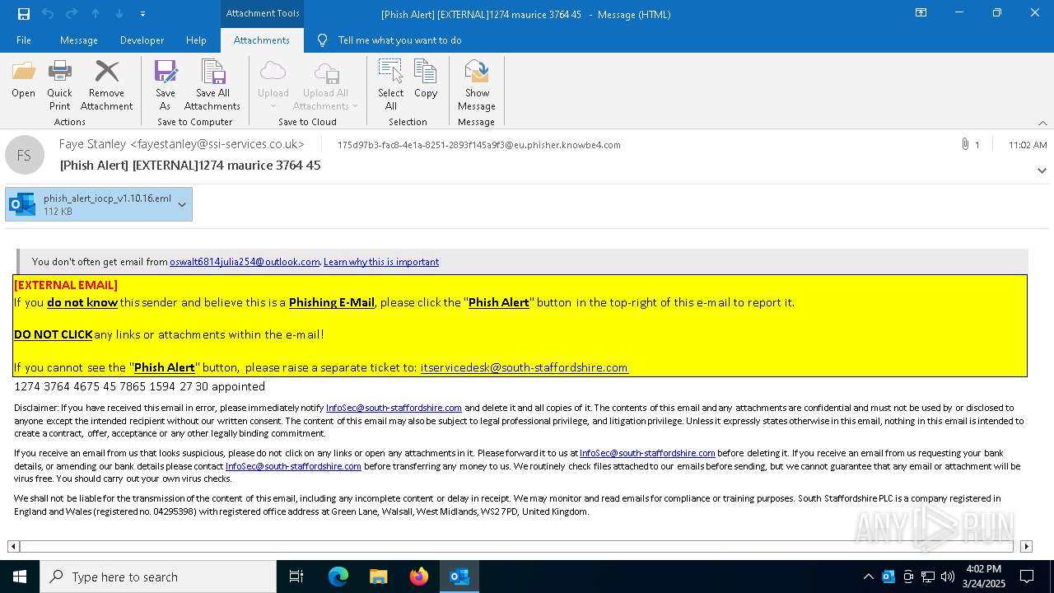Click the Windows Start button
This screenshot has width=1054, height=593.
[x=20, y=577]
